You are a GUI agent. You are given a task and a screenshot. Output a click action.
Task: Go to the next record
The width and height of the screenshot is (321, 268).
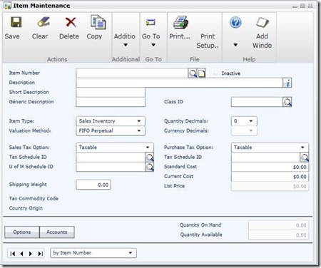(31, 254)
